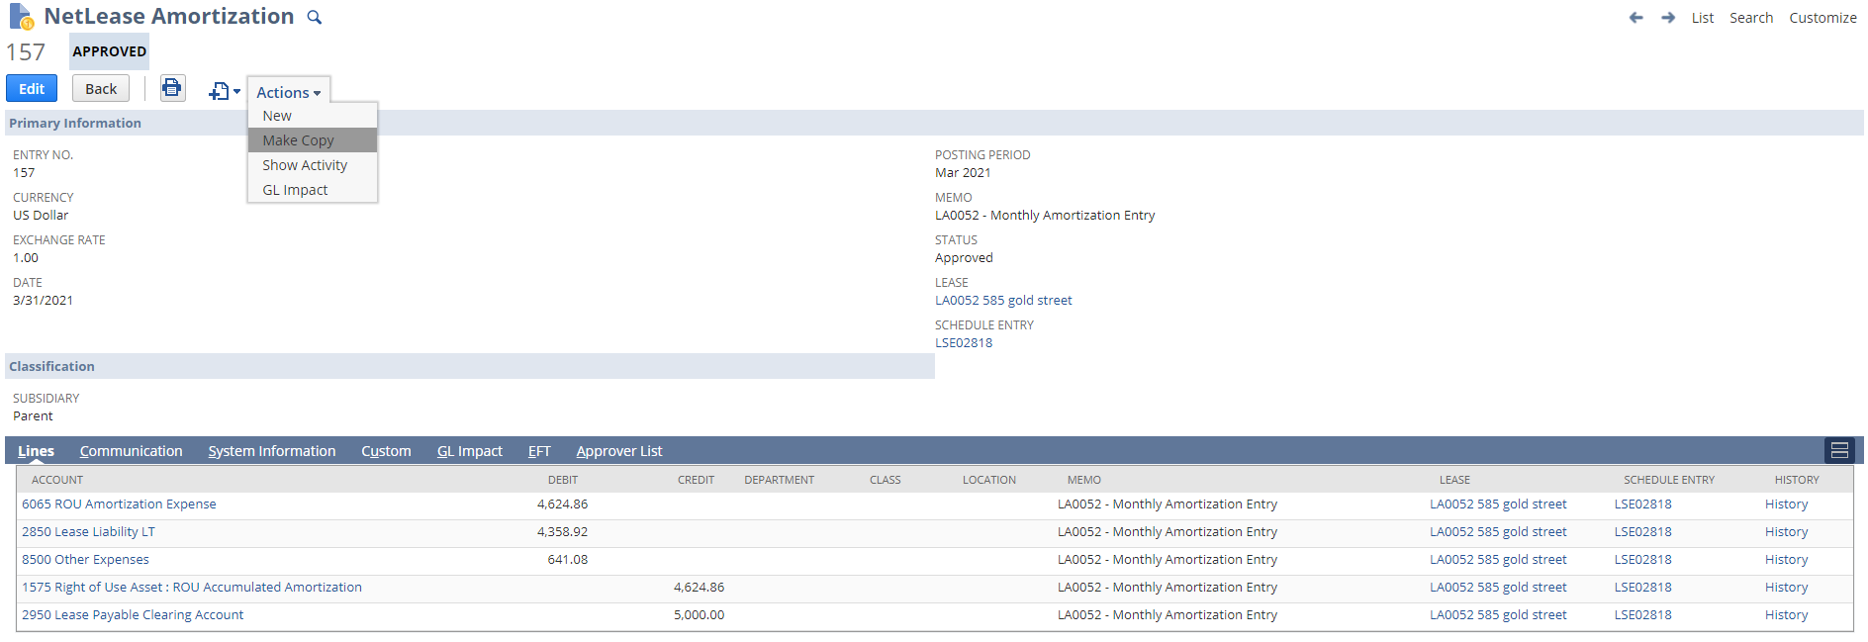Go to next record with right arrow
This screenshot has width=1868, height=642.
tap(1668, 18)
